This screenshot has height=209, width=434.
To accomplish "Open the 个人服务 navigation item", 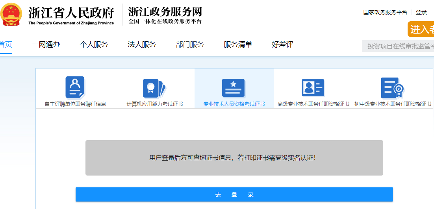I will tap(94, 44).
